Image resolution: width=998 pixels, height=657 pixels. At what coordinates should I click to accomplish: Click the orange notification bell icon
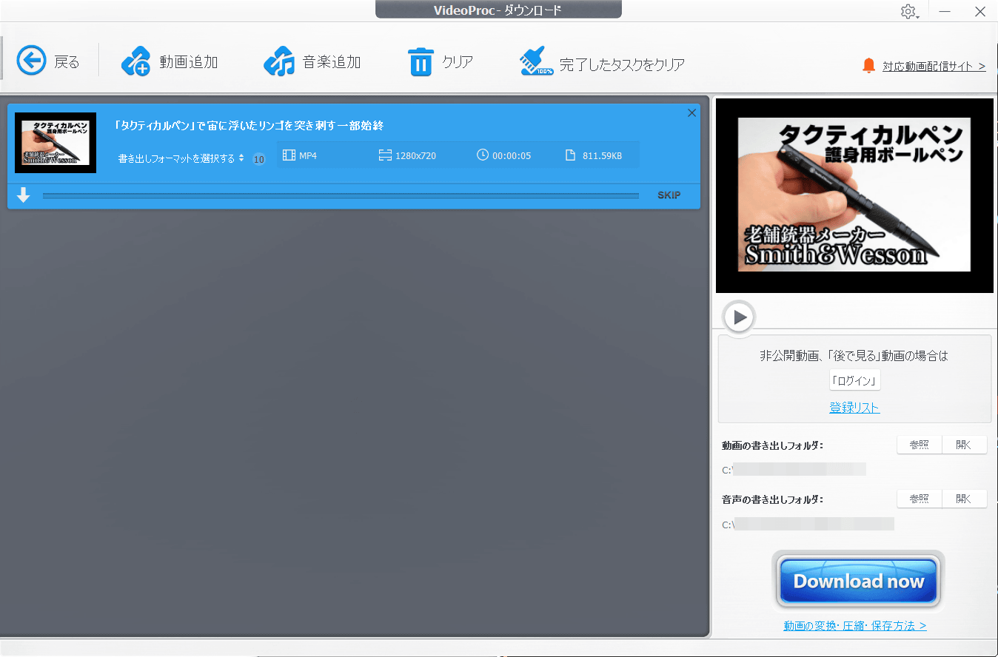tap(868, 66)
